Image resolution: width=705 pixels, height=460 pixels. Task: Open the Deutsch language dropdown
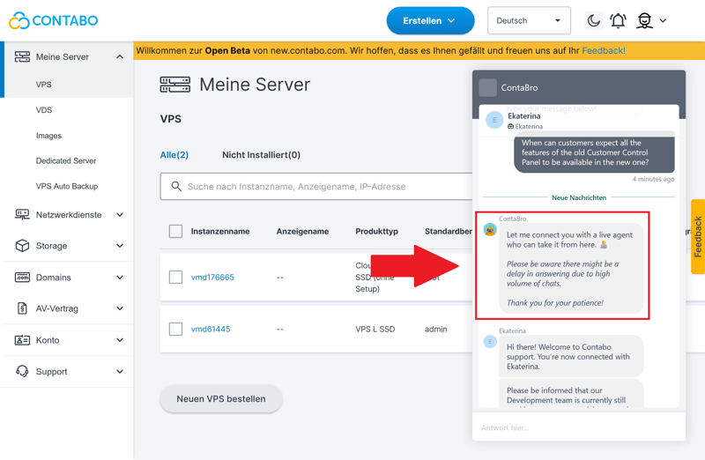(x=529, y=20)
